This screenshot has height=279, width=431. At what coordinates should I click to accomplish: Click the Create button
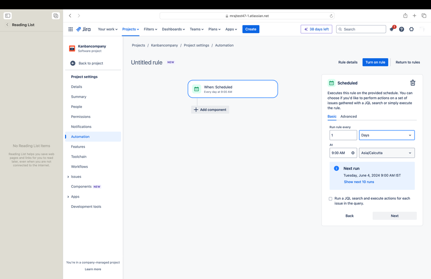coord(251,29)
